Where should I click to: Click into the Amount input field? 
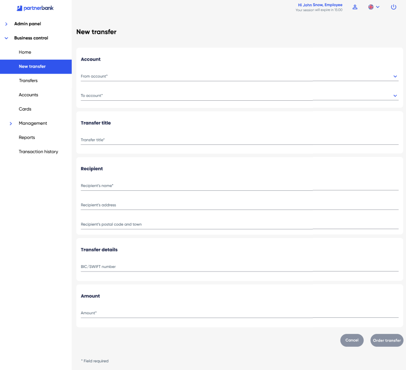pos(239,313)
